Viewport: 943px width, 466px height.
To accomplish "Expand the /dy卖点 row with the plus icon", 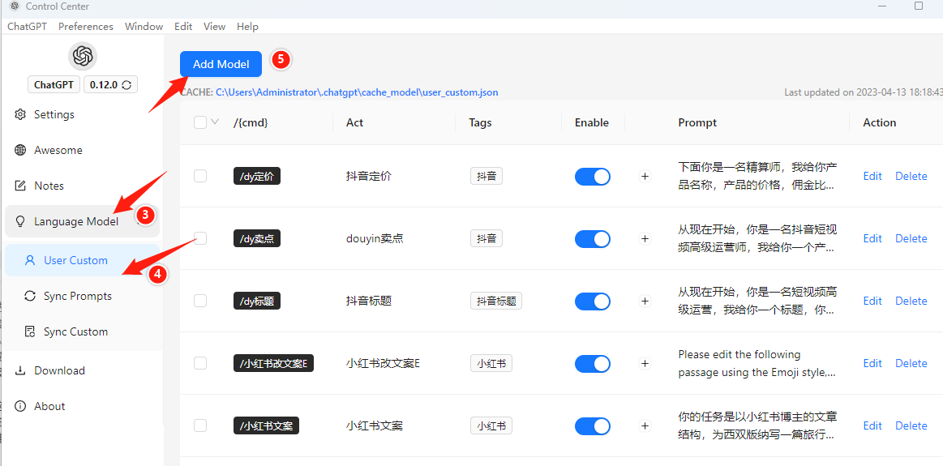I will pyautogui.click(x=645, y=239).
